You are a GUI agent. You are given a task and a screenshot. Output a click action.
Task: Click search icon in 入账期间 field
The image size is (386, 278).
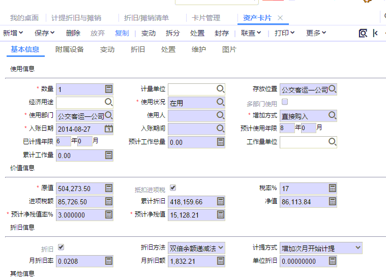(x=221, y=129)
